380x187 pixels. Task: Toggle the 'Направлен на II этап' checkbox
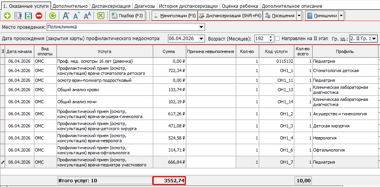[x=277, y=39]
